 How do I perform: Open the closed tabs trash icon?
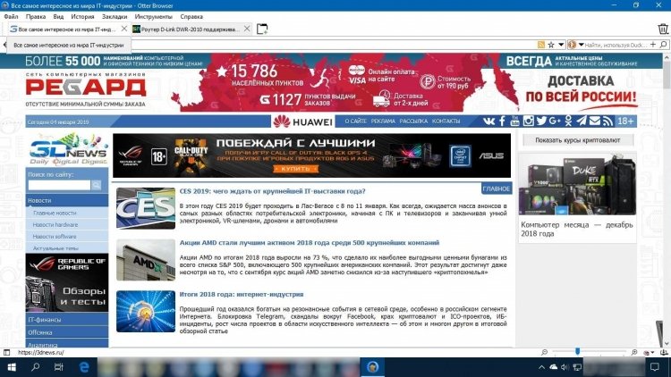[x=663, y=29]
